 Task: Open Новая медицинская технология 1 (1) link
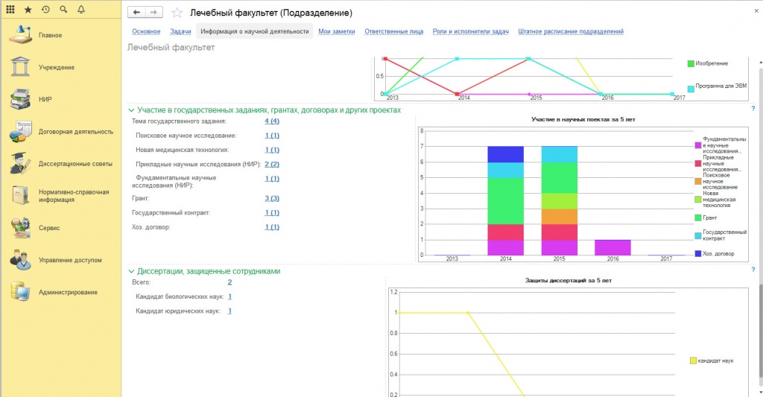pyautogui.click(x=272, y=150)
